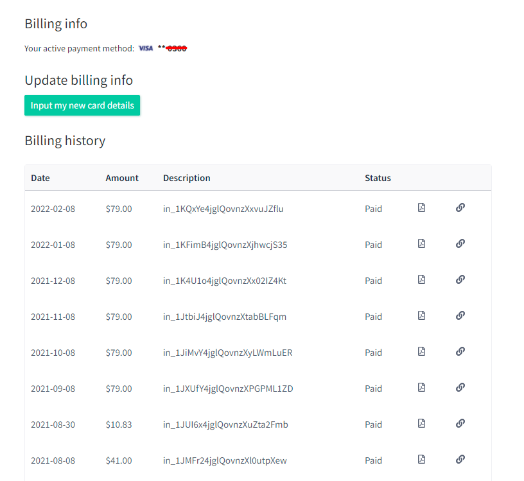Open invoice link for 2021-08-08
Image resolution: width=524 pixels, height=481 pixels.
[460, 459]
